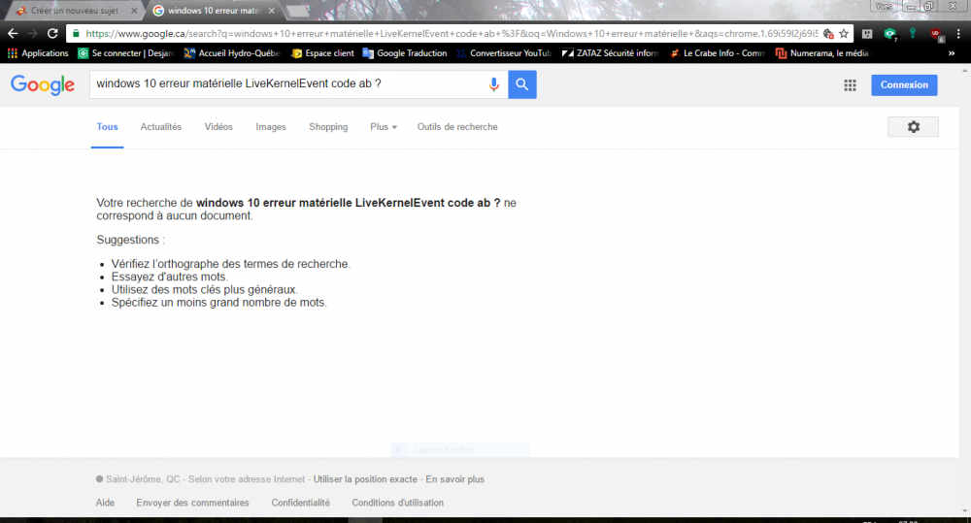Select the Tous results tab

[x=107, y=127]
